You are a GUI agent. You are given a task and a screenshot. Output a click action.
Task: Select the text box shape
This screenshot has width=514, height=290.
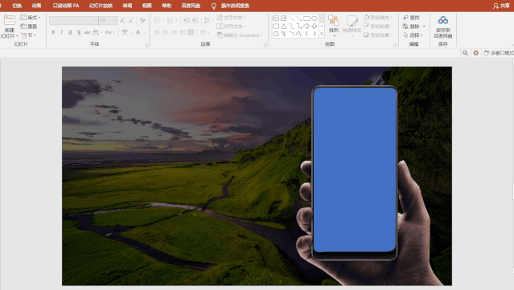coord(276,18)
